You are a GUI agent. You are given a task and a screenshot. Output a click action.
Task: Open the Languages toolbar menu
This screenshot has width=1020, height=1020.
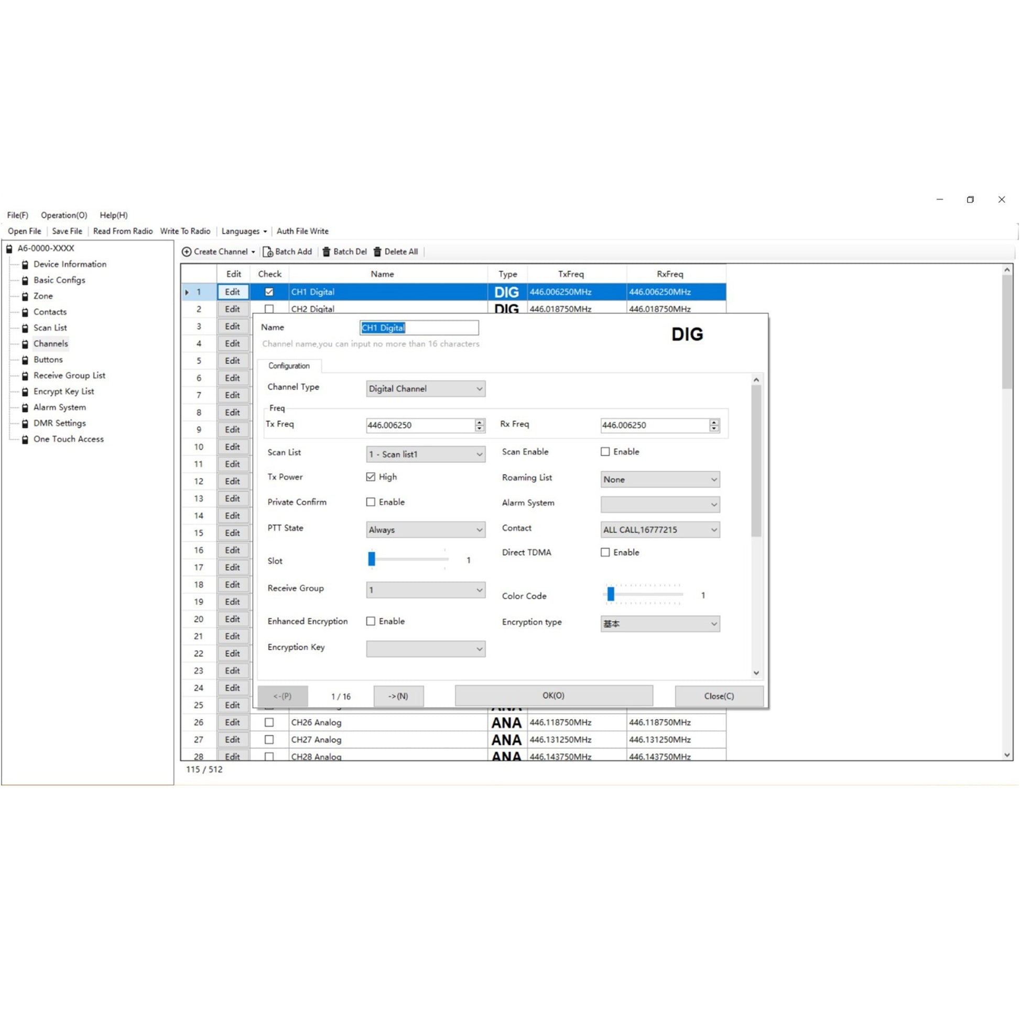pos(244,231)
